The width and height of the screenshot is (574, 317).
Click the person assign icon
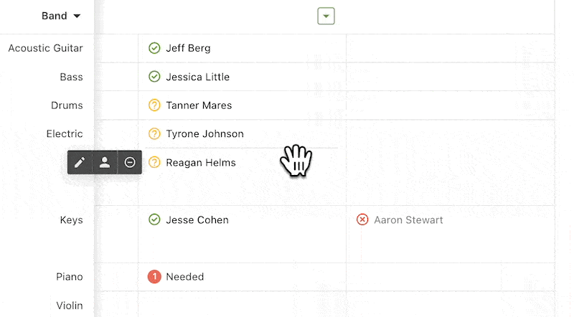click(105, 162)
